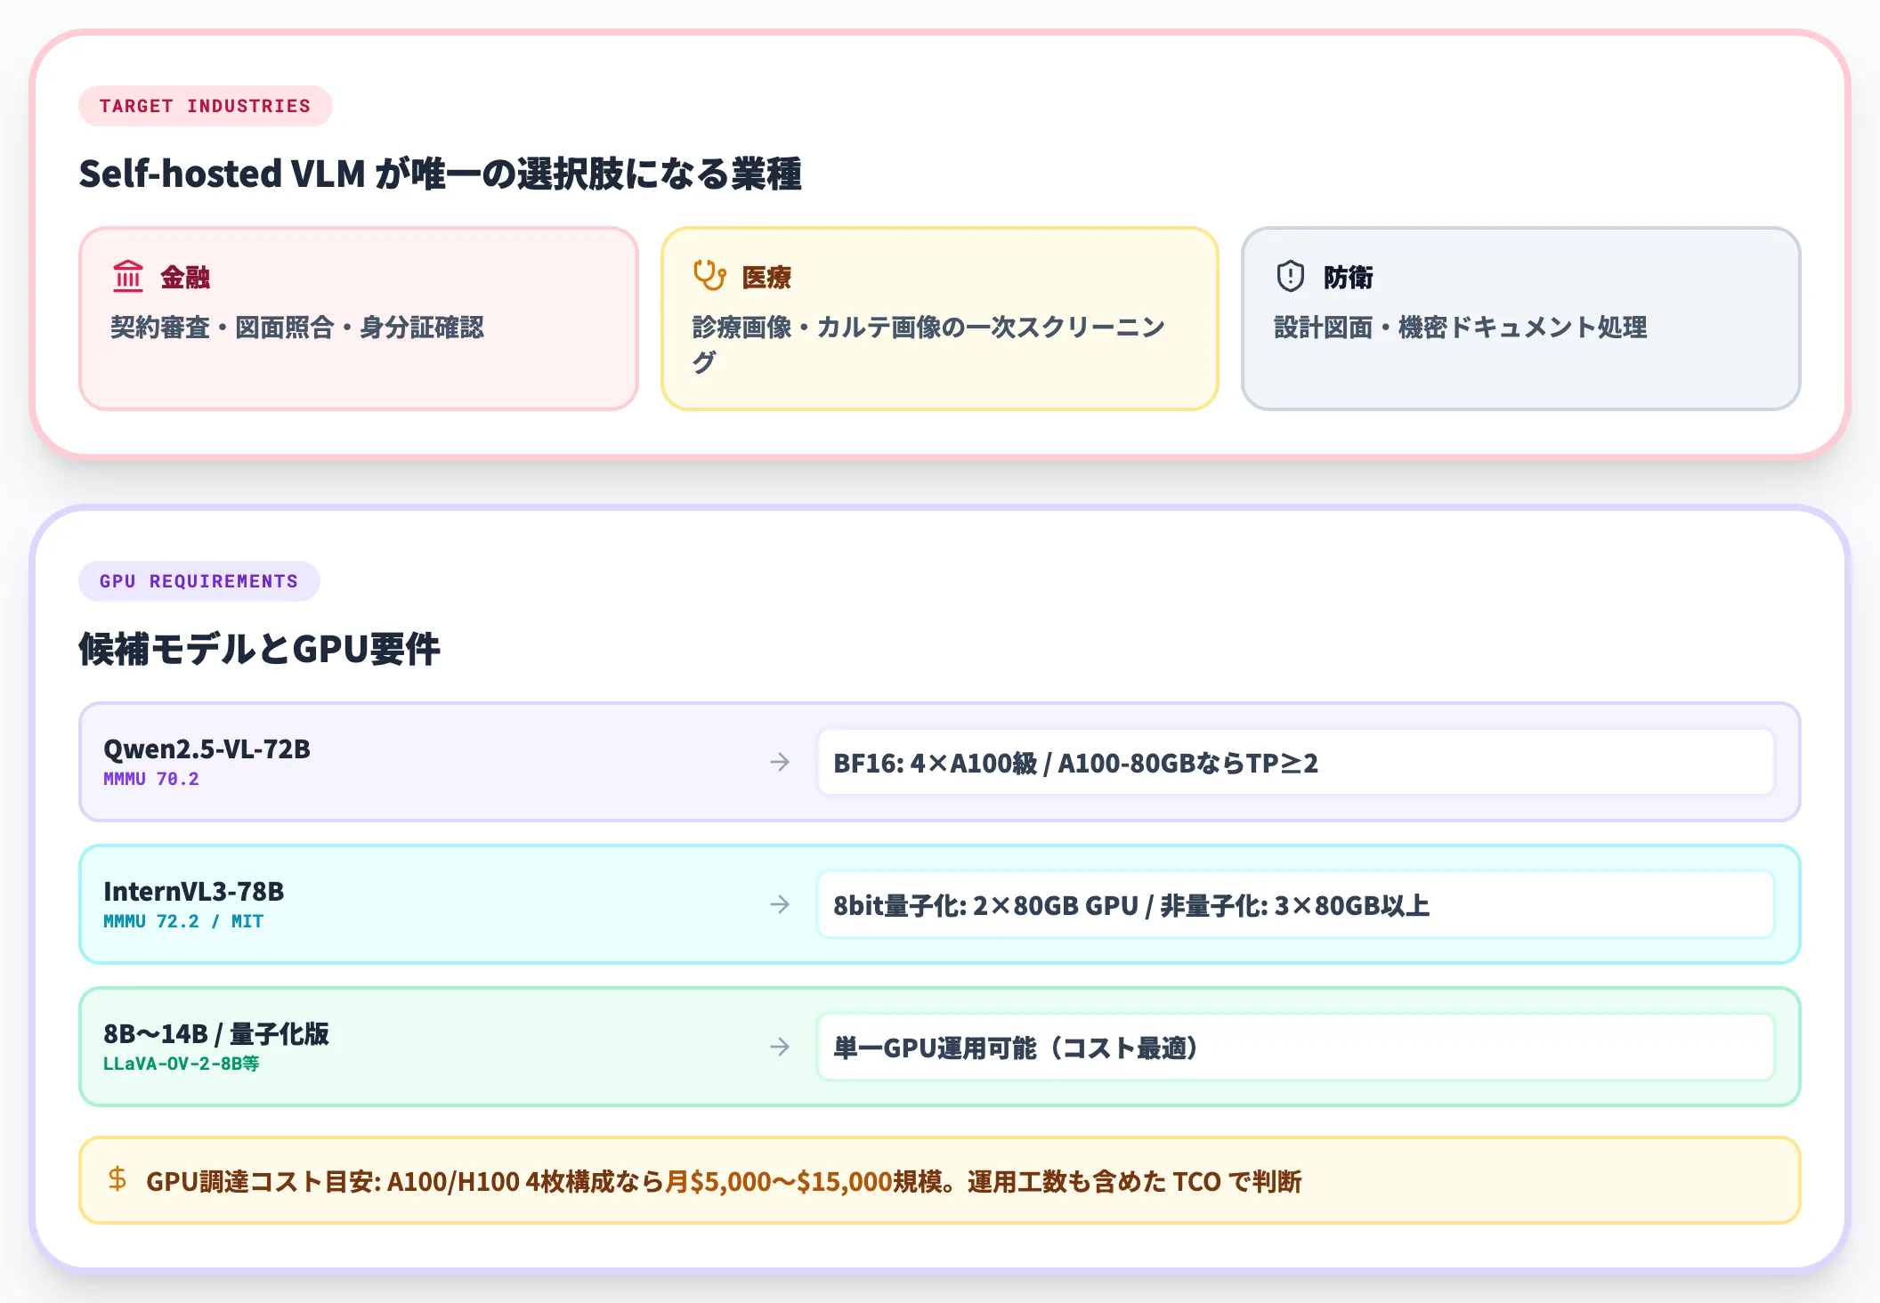Click the bank building icon beside 金融

[128, 277]
